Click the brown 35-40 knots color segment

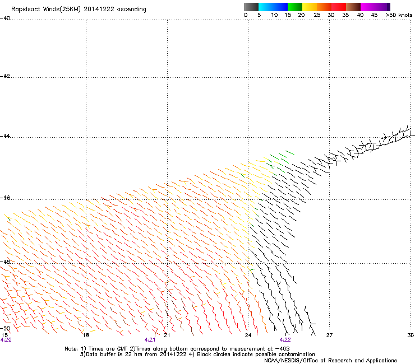click(x=353, y=7)
